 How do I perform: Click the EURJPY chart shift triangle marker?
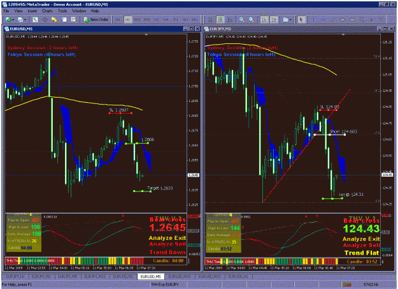tap(343, 34)
